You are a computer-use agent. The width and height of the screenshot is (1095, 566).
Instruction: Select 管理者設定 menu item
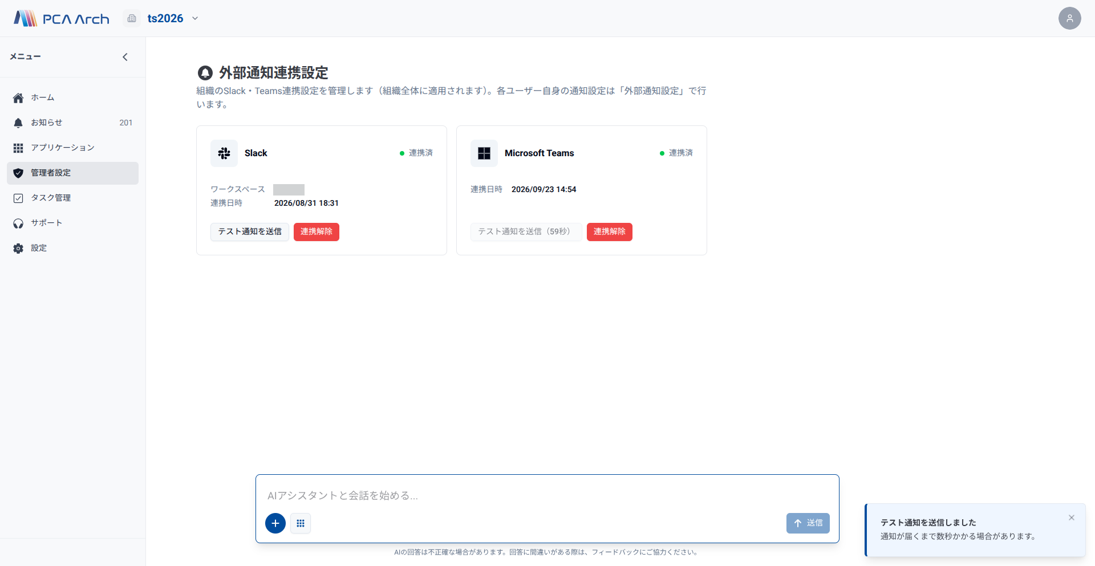tap(72, 173)
